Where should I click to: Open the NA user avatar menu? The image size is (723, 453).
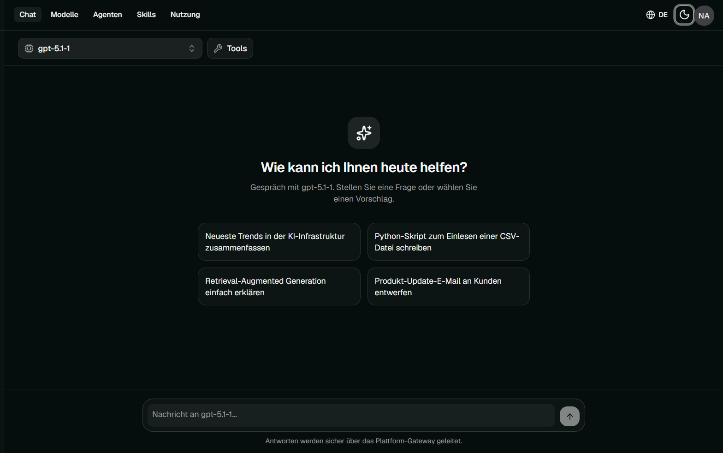point(704,16)
